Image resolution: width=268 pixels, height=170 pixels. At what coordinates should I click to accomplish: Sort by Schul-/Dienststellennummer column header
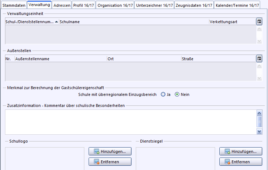coord(32,22)
